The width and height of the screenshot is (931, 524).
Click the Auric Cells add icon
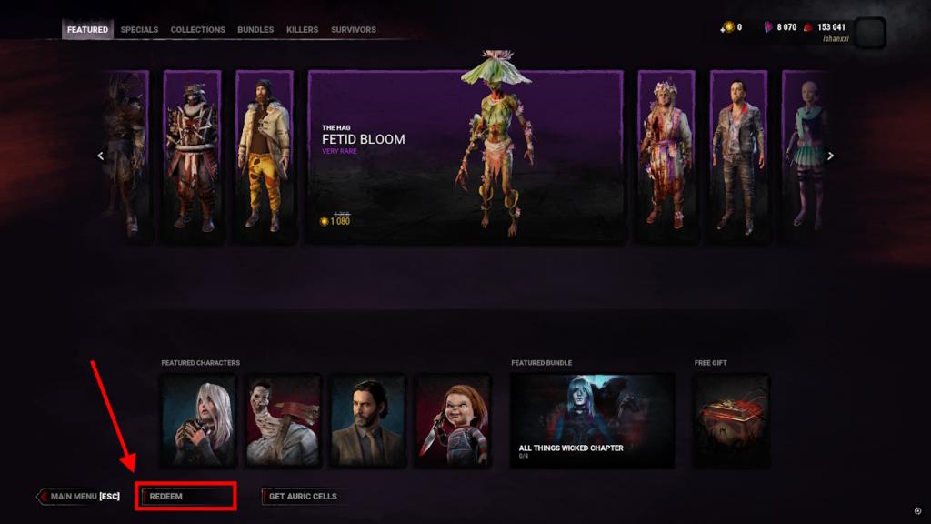(x=727, y=27)
